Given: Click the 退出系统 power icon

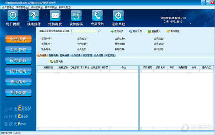Looking at the screenshot, I should pos(118,16).
